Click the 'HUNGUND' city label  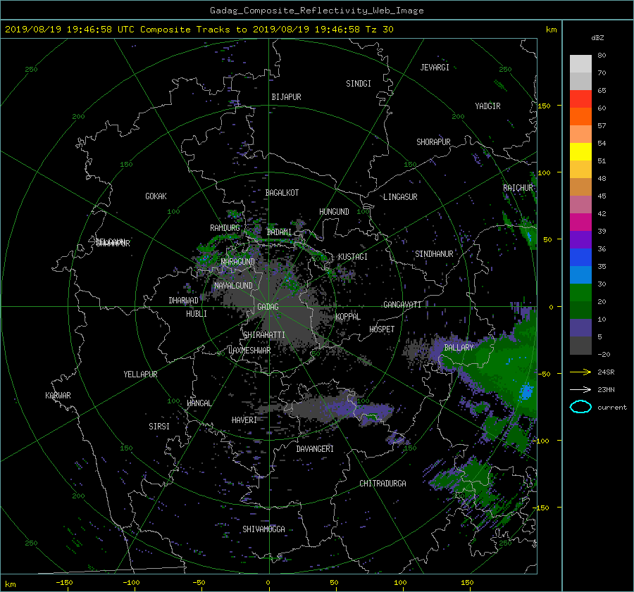point(334,212)
